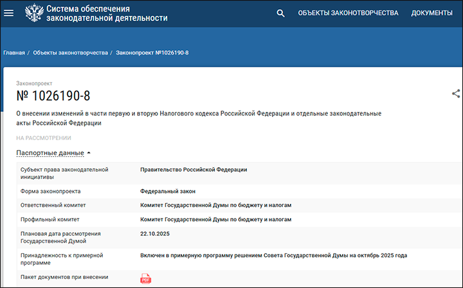
Task: Click the planned date 22.10.2025
Action: click(156, 233)
